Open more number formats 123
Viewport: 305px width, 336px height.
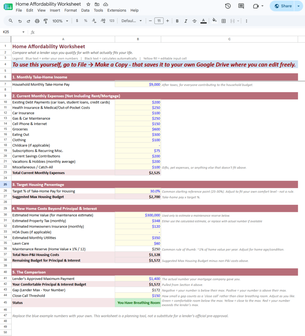pos(112,21)
